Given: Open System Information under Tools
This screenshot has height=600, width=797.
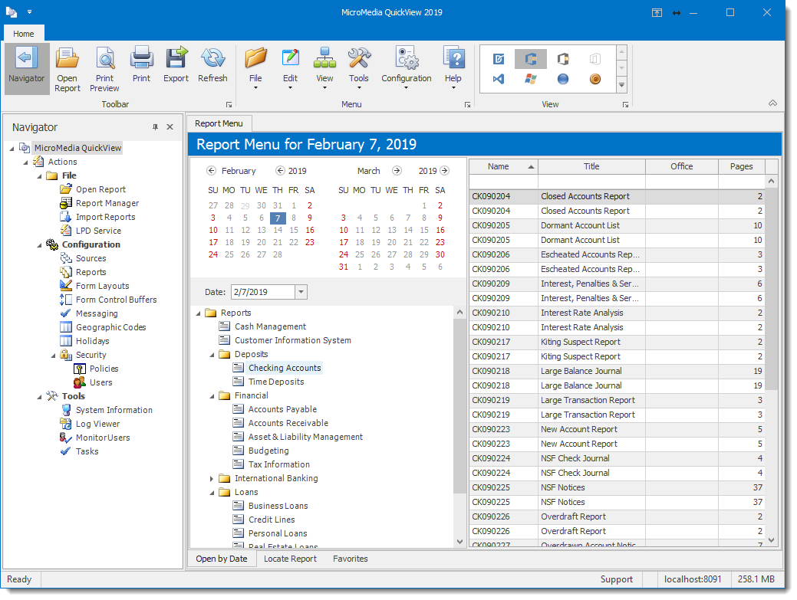Looking at the screenshot, I should pyautogui.click(x=114, y=410).
